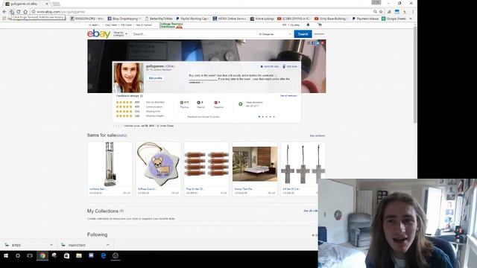The width and height of the screenshot is (477, 268).
Task: Open the Active Listings bookmark
Action: pyautogui.click(x=262, y=19)
